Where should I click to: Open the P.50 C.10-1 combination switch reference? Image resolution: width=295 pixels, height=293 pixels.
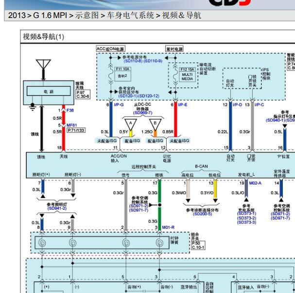198,245
